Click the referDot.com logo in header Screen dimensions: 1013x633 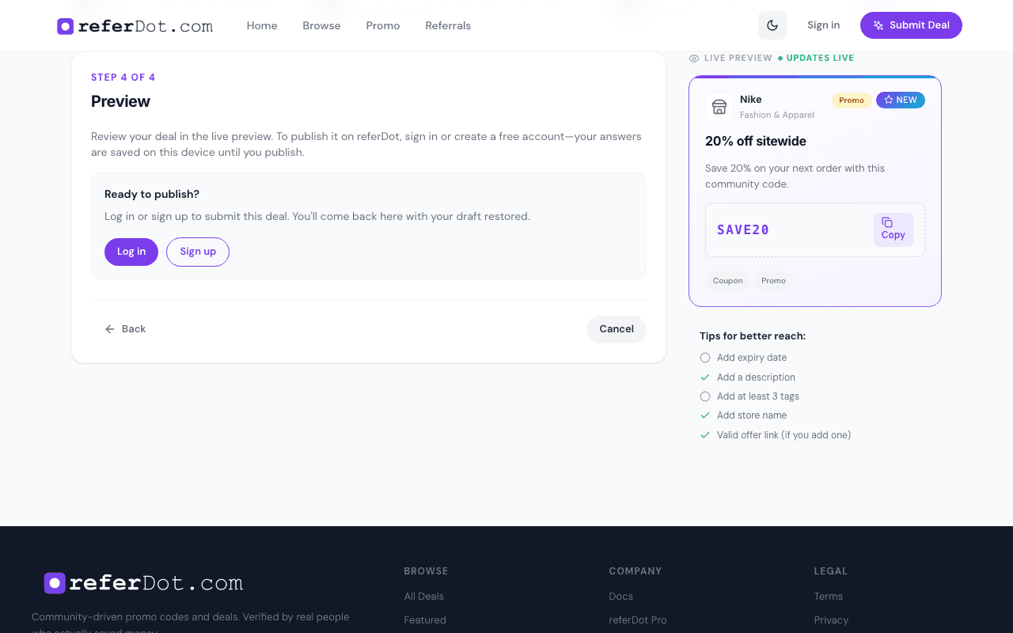(x=135, y=26)
